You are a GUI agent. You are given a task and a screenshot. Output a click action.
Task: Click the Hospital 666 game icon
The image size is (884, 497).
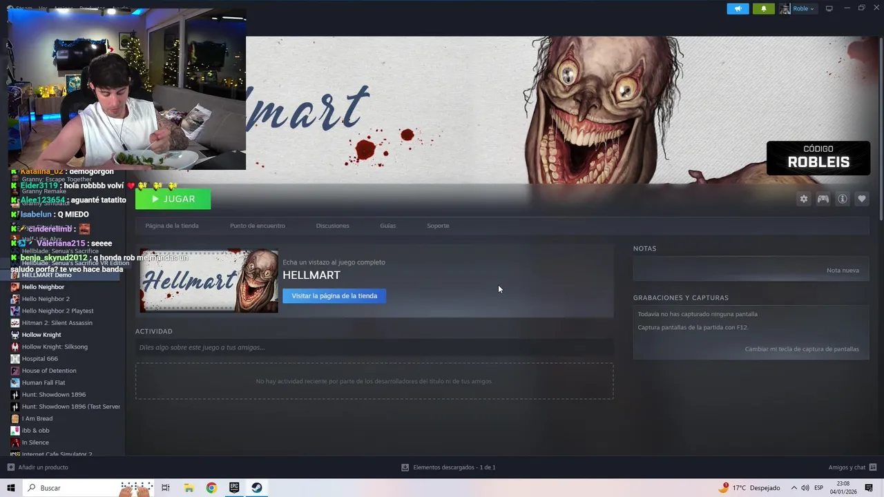(15, 359)
